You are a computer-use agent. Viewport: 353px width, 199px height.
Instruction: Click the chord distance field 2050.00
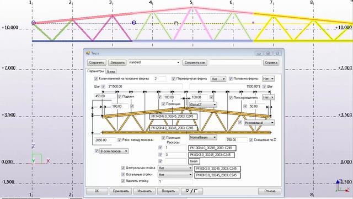click(105, 140)
